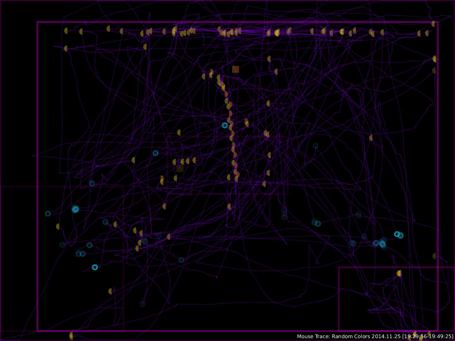Click the leftmost half-circle marker in the top row
The width and height of the screenshot is (455, 341).
66,31
